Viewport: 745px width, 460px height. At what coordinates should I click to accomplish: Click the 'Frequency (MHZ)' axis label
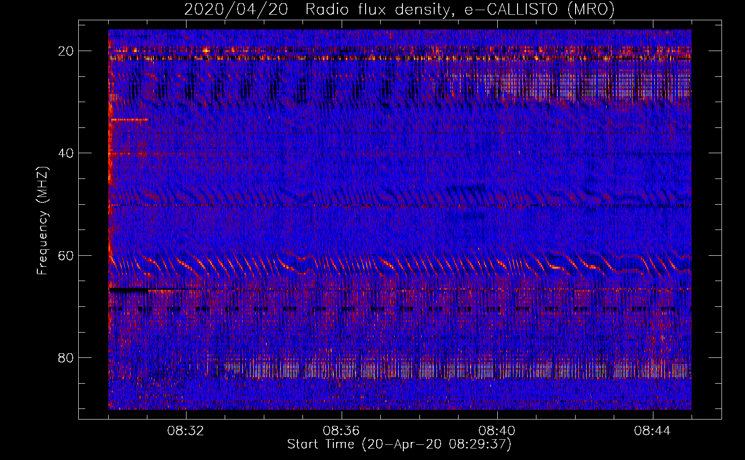click(42, 221)
